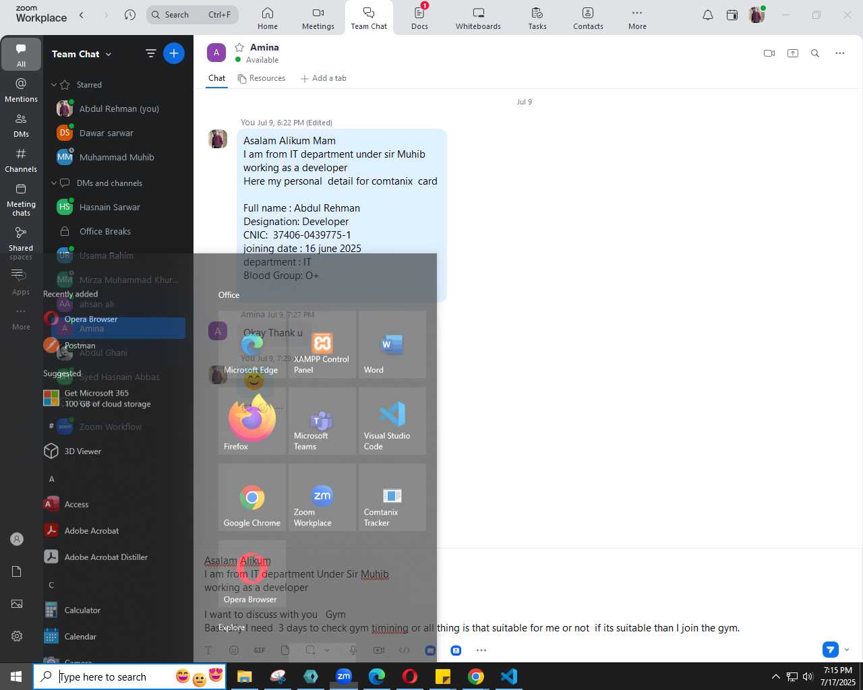Open the Meetings tab
The image size is (863, 690).
(x=318, y=18)
